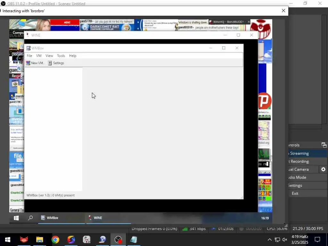Click the DARKCOMET RAT banner thumbnail

107,27
